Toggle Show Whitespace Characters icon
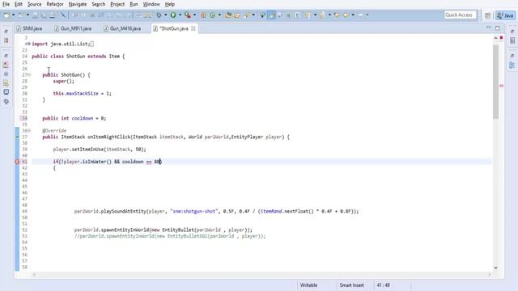Viewport: 518px width, 291px height. 297,15
